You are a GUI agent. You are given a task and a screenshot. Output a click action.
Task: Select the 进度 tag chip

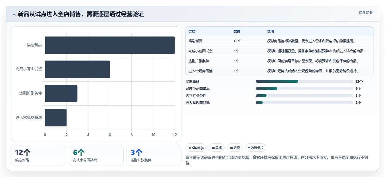(235, 148)
